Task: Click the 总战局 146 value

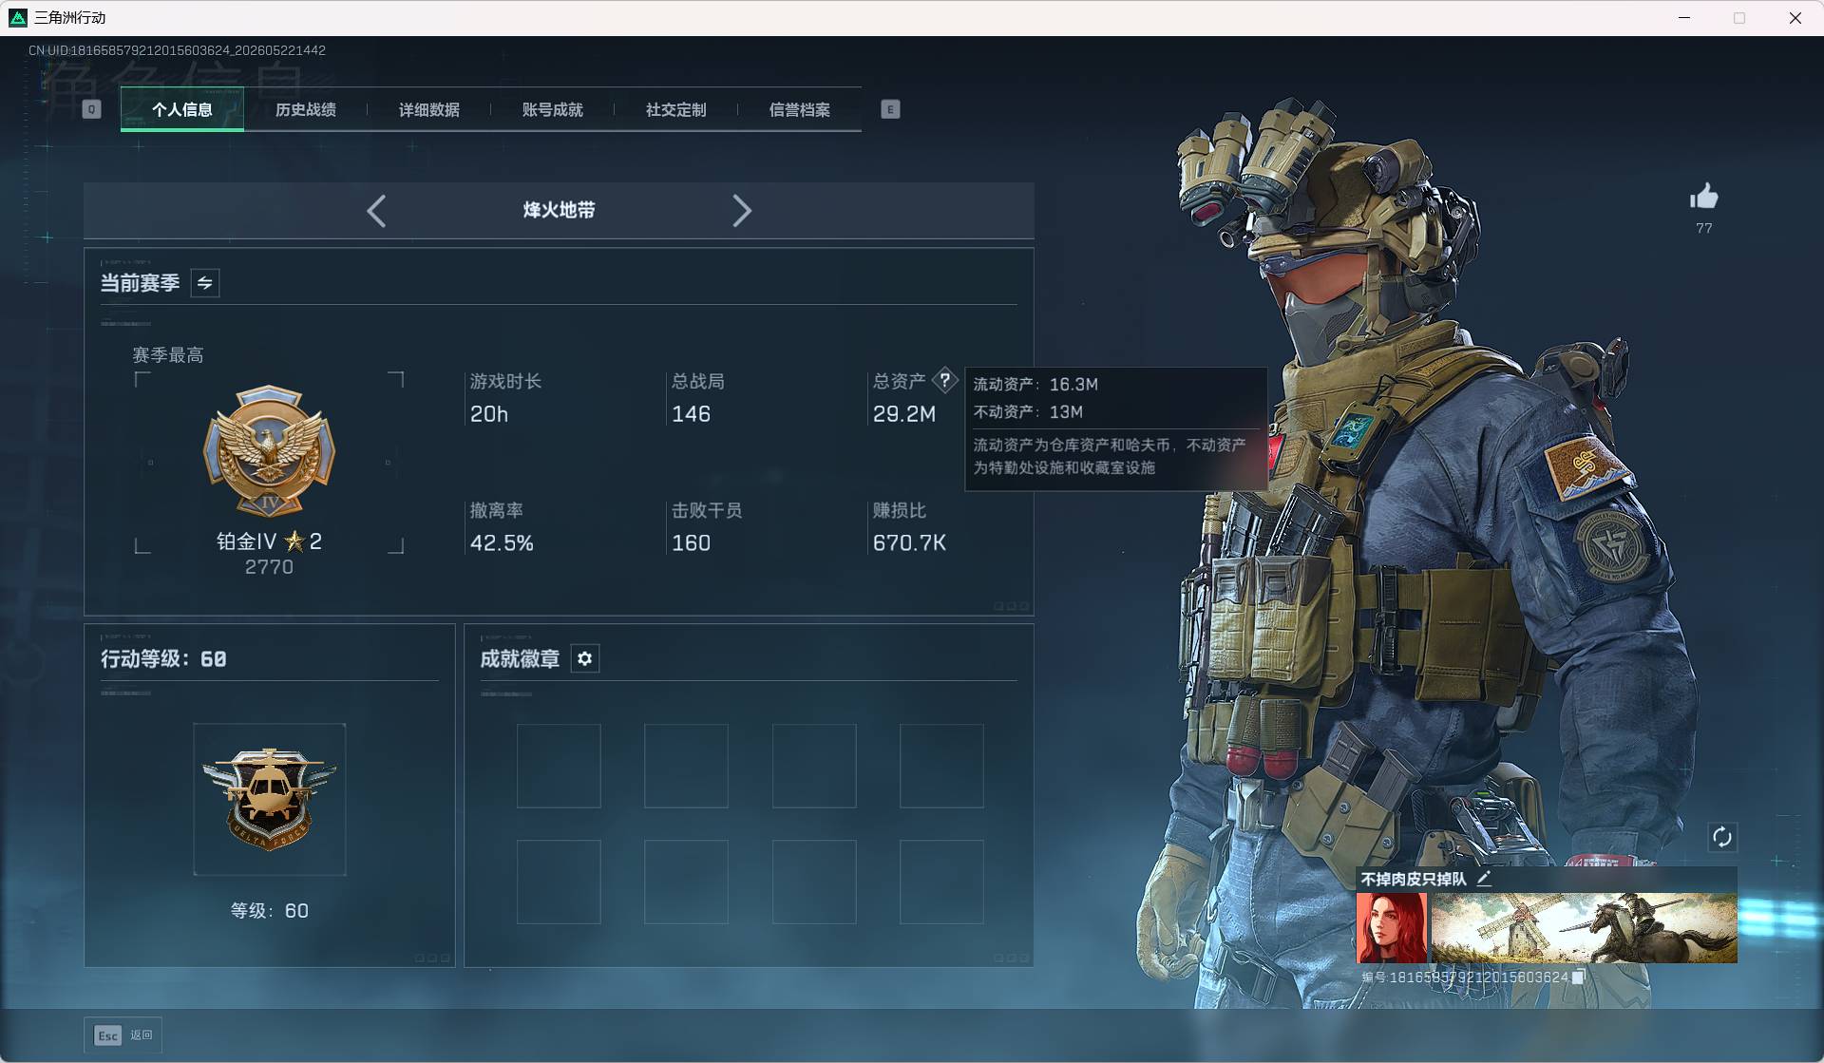Action: pyautogui.click(x=691, y=414)
